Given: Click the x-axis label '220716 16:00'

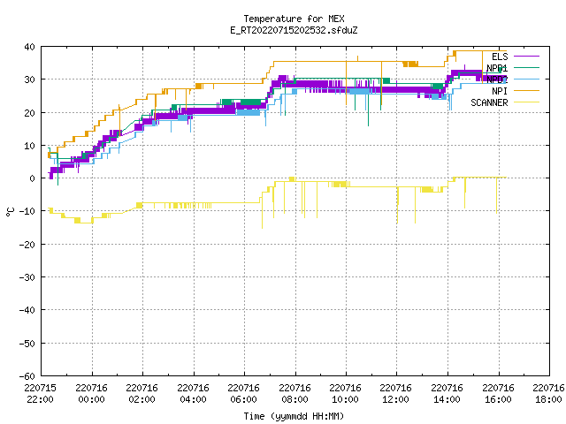Looking at the screenshot, I should pyautogui.click(x=498, y=394).
